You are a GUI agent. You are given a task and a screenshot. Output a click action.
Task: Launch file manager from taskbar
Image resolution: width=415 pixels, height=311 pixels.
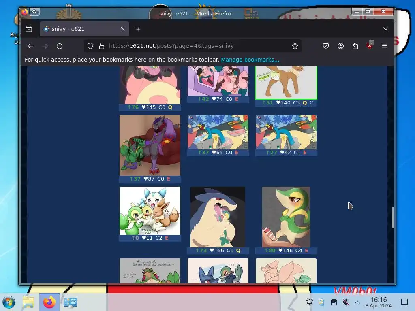pyautogui.click(x=28, y=302)
